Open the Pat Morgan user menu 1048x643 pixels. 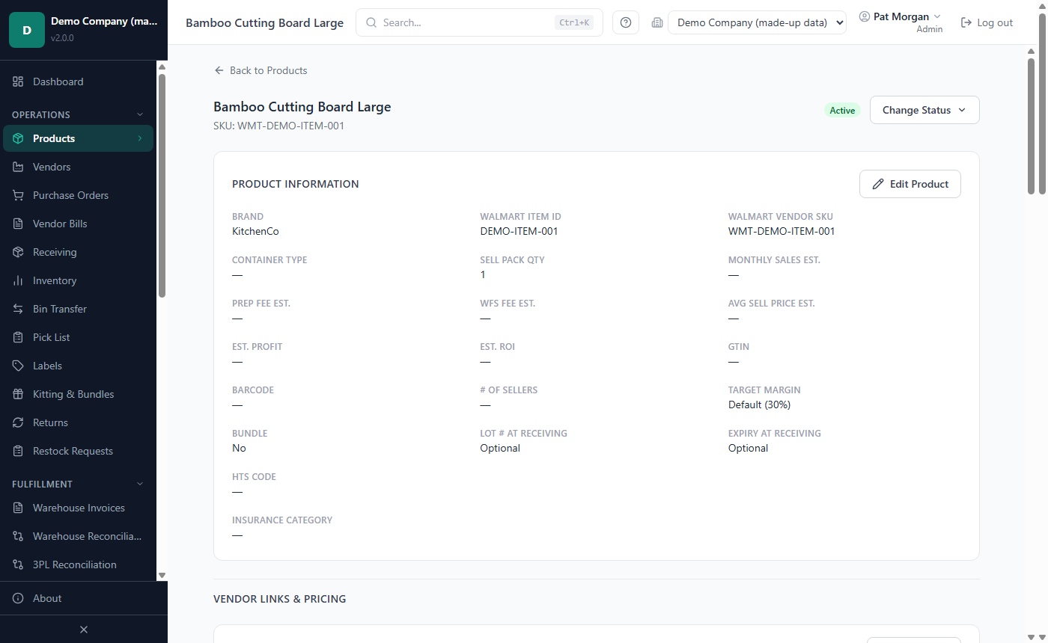(x=901, y=22)
